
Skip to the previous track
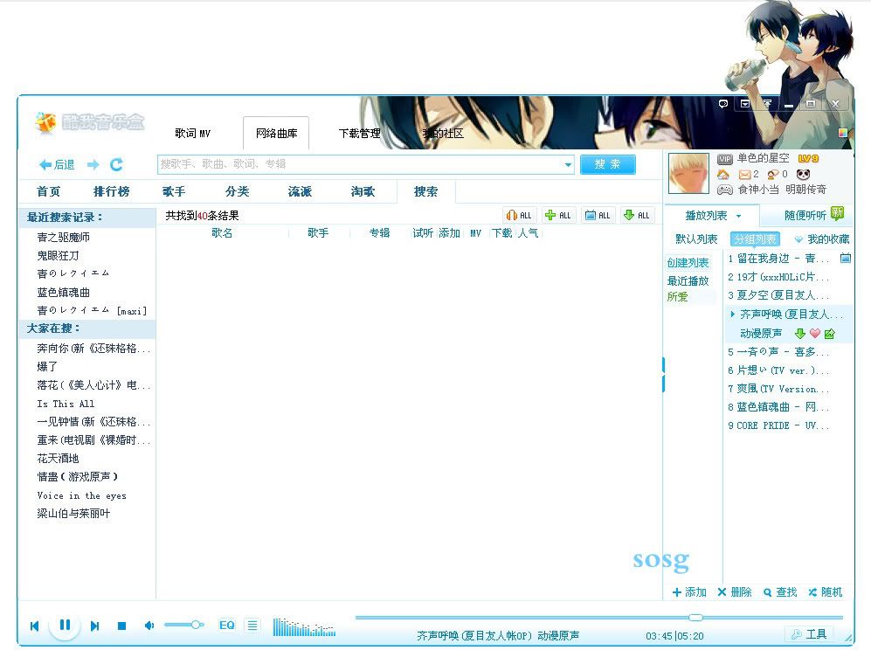(34, 626)
